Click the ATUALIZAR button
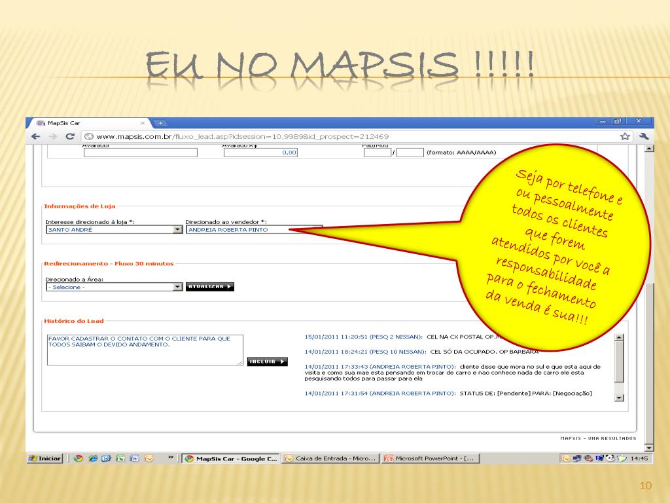670x503 pixels. tap(210, 287)
